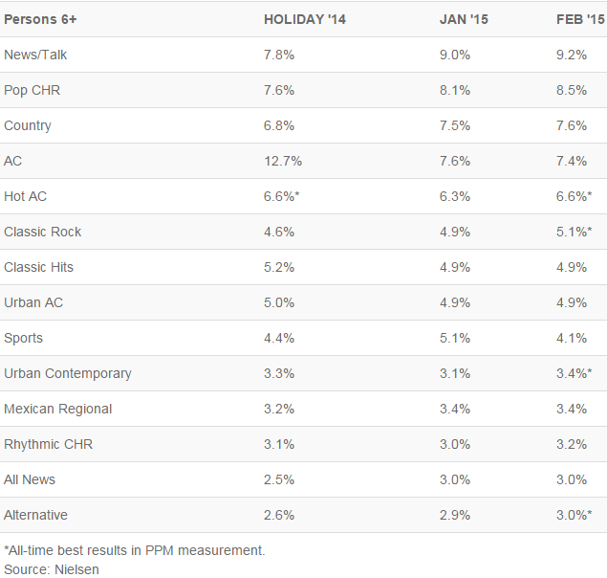607x578 pixels.
Task: Select the HOLIDAY '14 column header
Action: [305, 19]
